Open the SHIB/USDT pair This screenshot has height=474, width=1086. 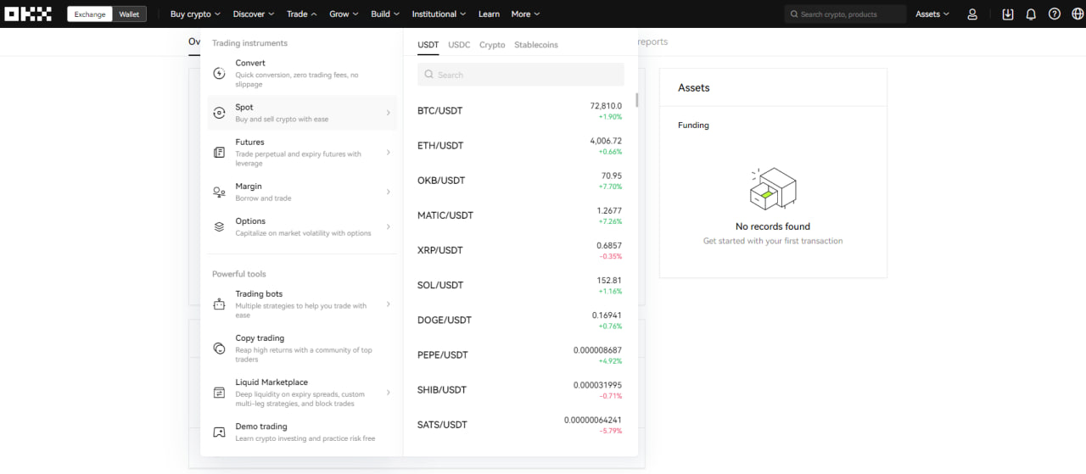pyautogui.click(x=519, y=390)
